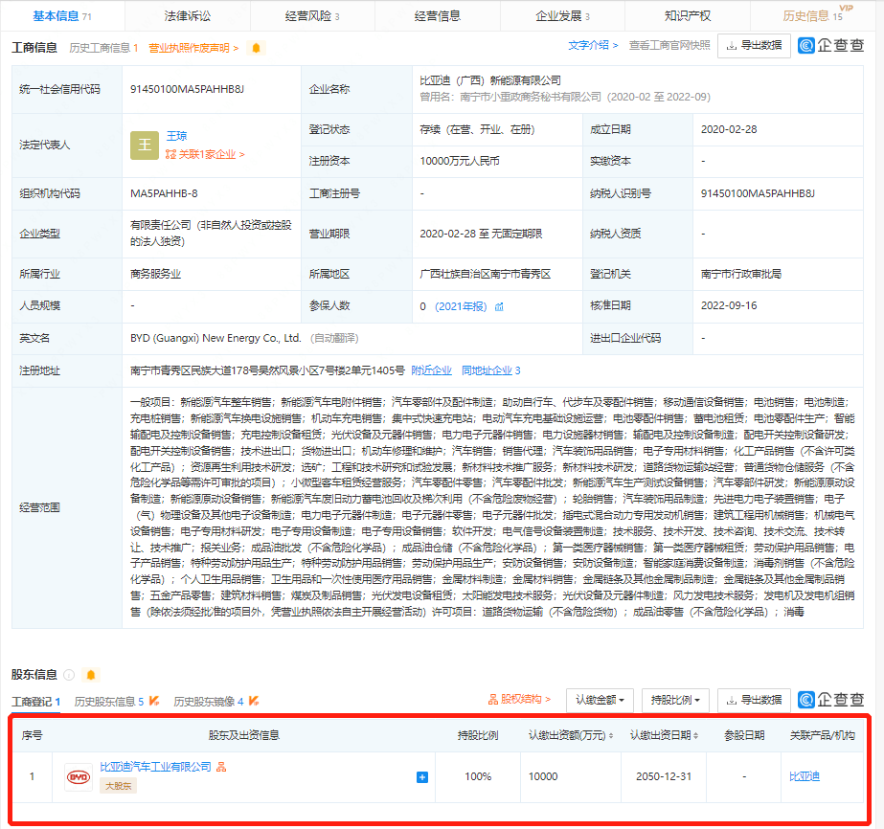Open the 认缴金额 dropdown
Image resolution: width=884 pixels, height=829 pixels.
(600, 700)
